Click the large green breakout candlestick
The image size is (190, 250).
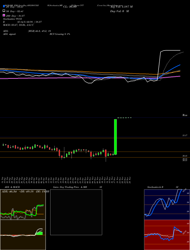point(115,137)
